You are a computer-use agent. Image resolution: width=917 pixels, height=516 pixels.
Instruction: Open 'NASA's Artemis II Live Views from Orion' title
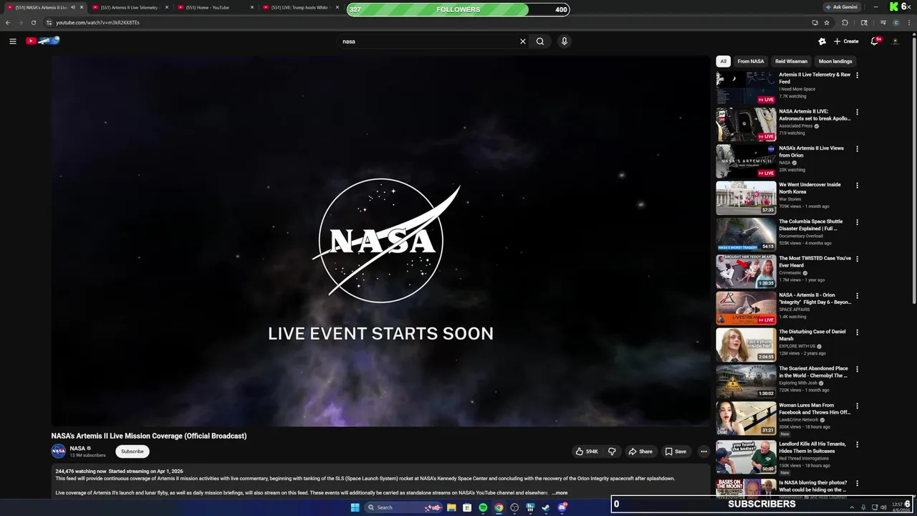[x=811, y=152]
